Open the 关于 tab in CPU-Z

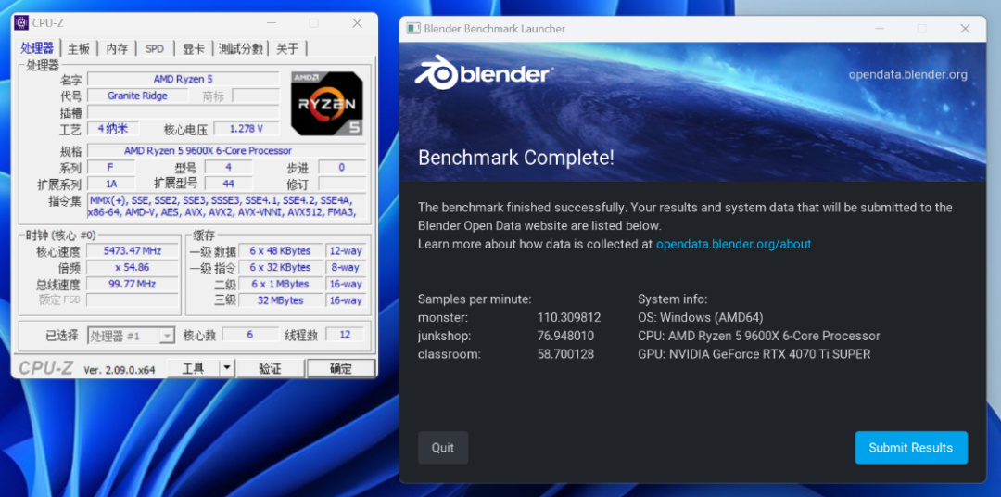287,48
